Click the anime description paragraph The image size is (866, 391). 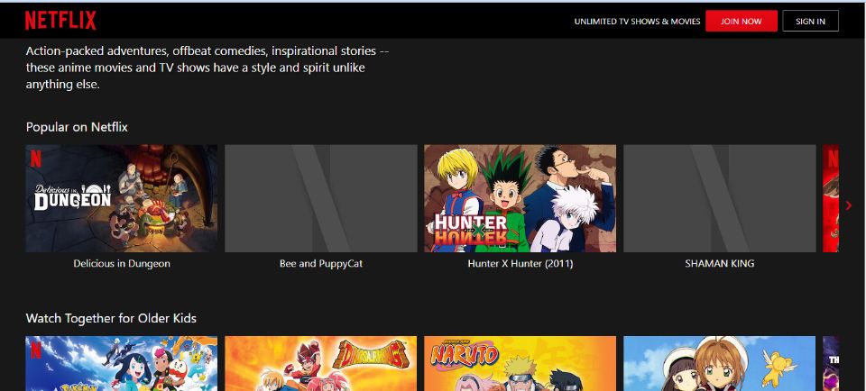click(207, 68)
